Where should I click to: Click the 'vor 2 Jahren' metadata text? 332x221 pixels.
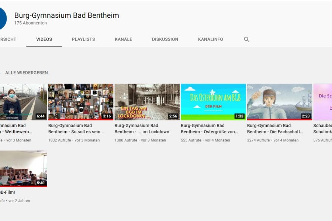[19, 201]
